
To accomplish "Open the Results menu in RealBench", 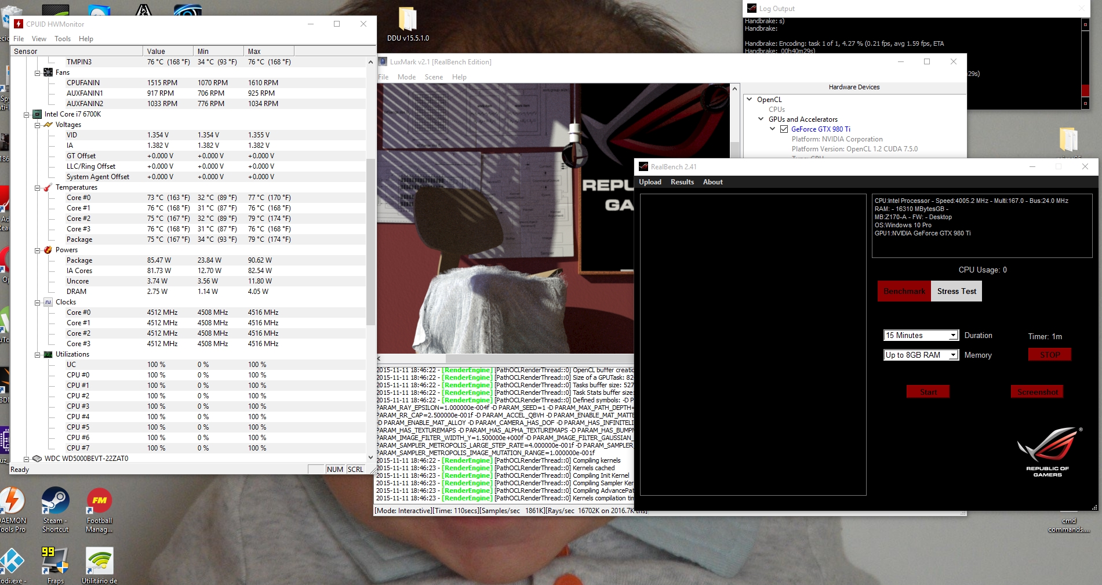I will tap(682, 181).
